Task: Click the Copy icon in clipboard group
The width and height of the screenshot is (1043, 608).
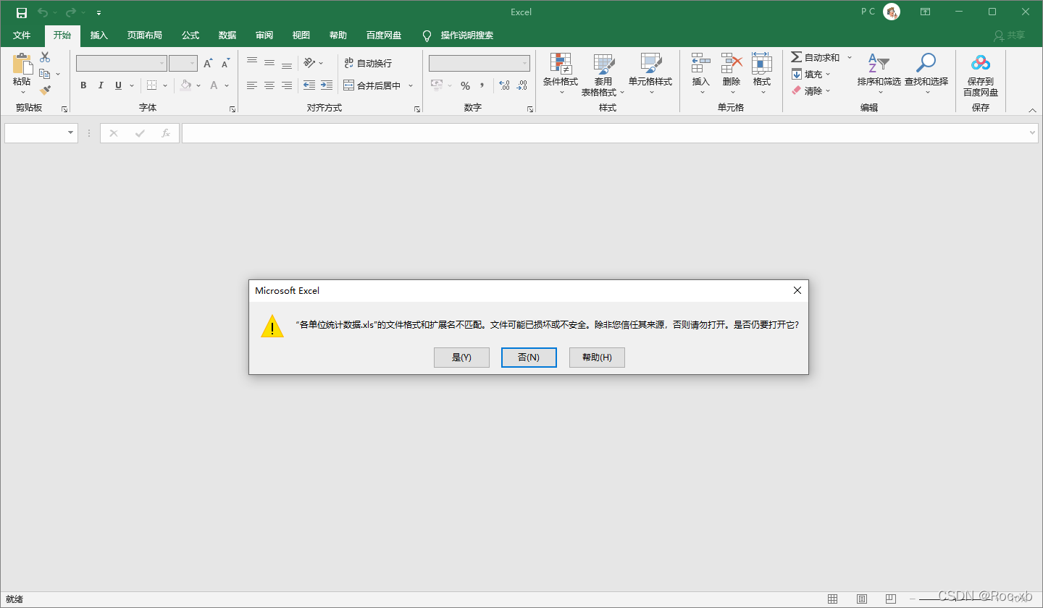Action: coord(45,74)
